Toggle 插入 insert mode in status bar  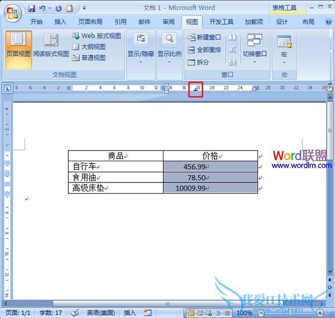tap(130, 313)
